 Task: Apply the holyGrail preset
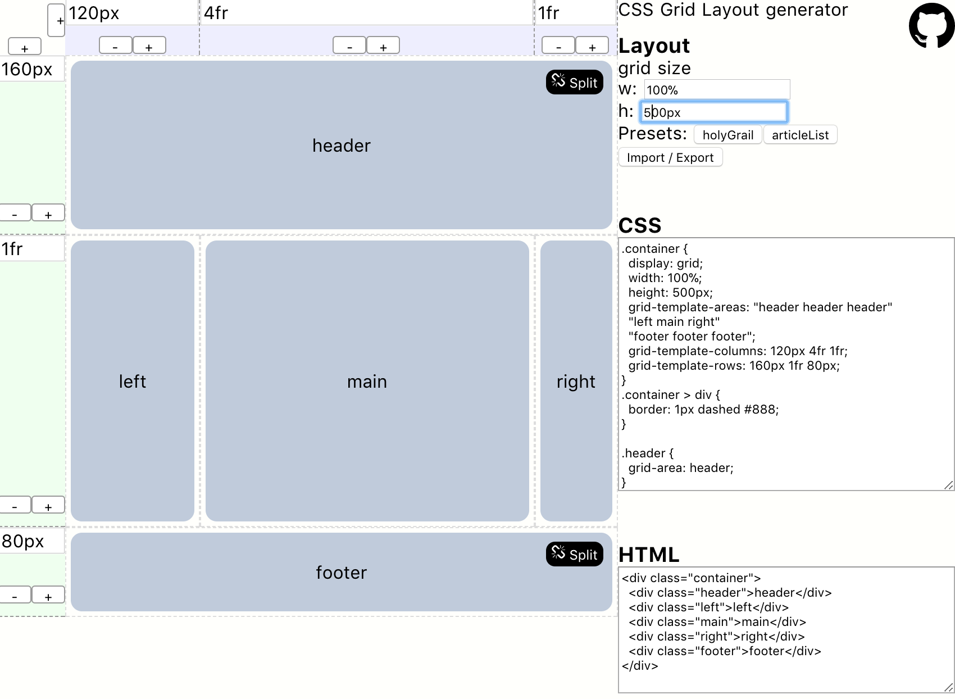pyautogui.click(x=727, y=135)
